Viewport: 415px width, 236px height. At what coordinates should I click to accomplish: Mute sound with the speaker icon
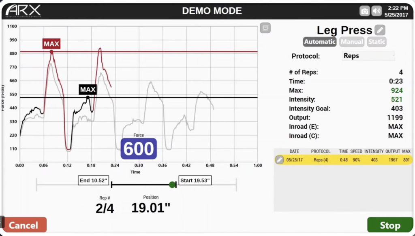pos(376,11)
